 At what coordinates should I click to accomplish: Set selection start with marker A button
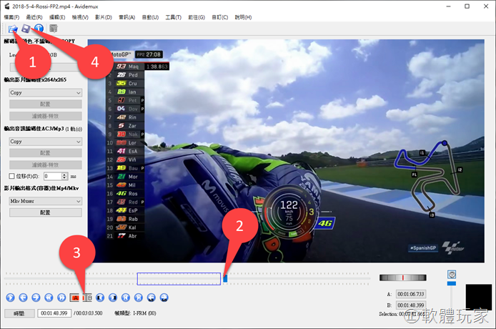click(x=74, y=297)
